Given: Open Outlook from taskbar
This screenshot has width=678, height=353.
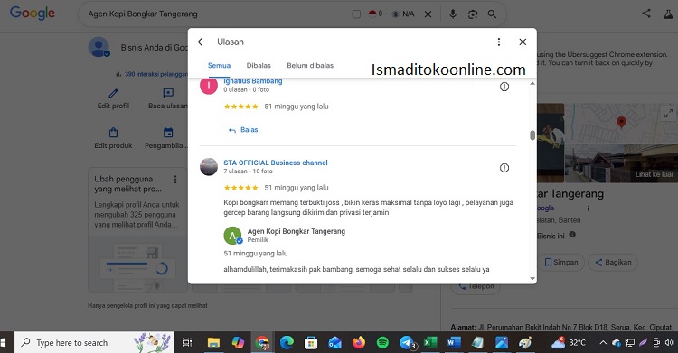Looking at the screenshot, I should click(335, 343).
